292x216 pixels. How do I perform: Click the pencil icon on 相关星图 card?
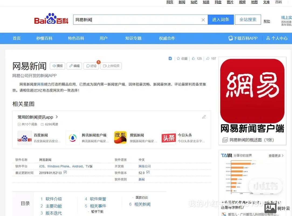pyautogui.click(x=204, y=117)
